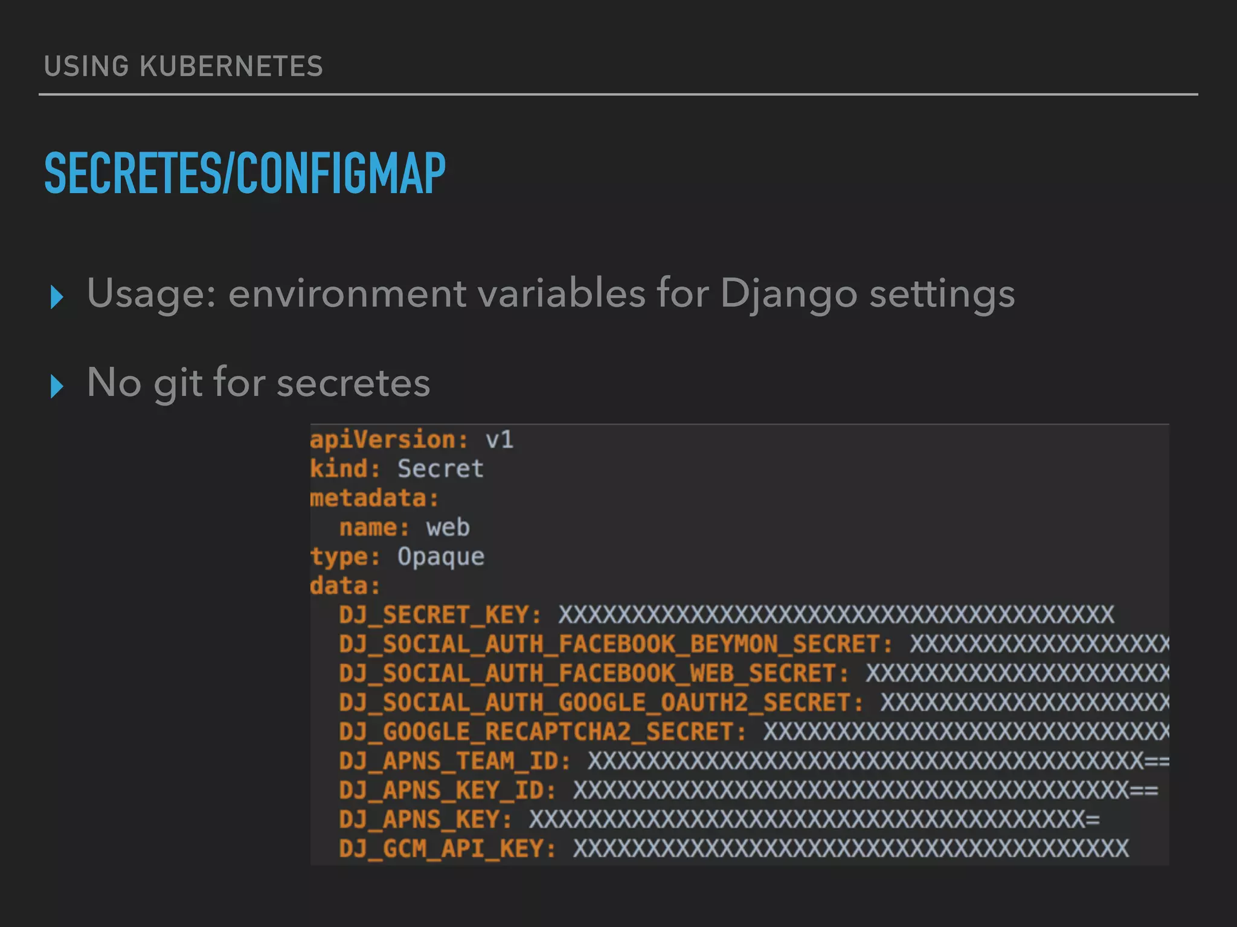Image resolution: width=1237 pixels, height=927 pixels.
Task: Click the 'data:' key in the YAML
Action: click(345, 585)
